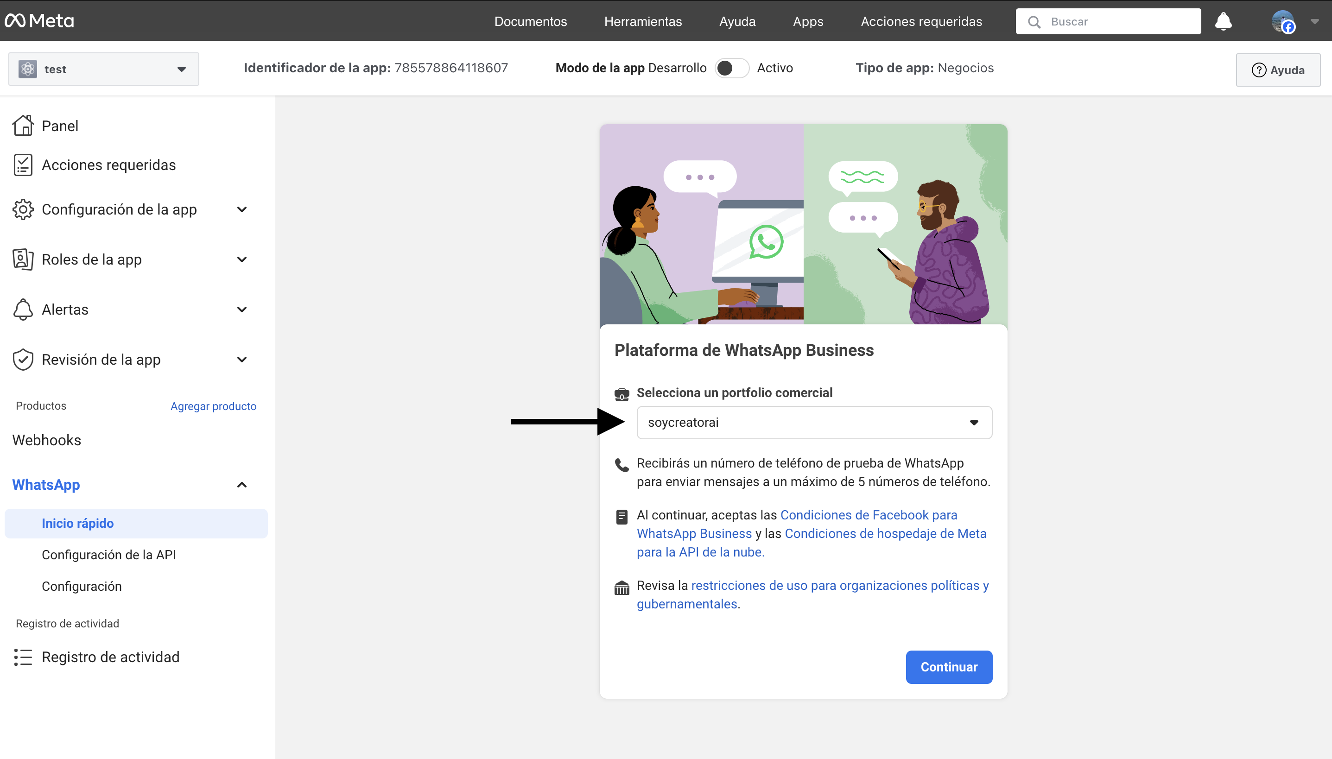The width and height of the screenshot is (1332, 759).
Task: Open Panel via the home icon
Action: click(23, 126)
